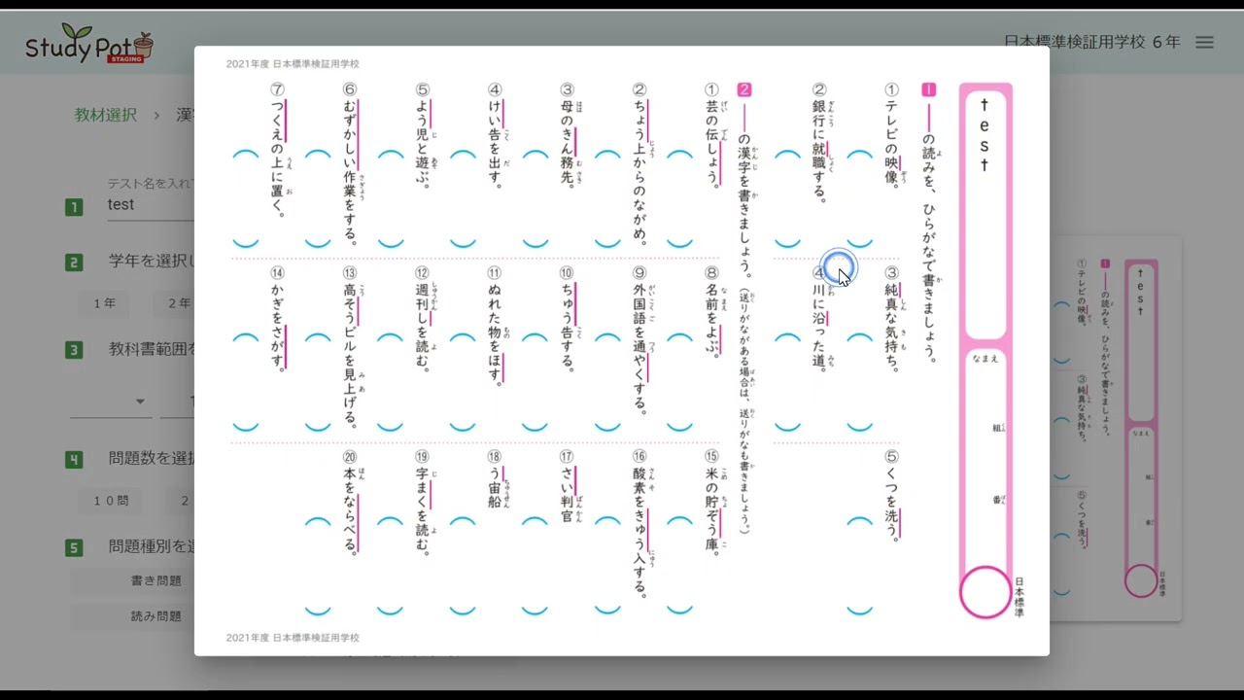Click writing question むずかしい作業をする
This screenshot has height=700, width=1244.
351,163
